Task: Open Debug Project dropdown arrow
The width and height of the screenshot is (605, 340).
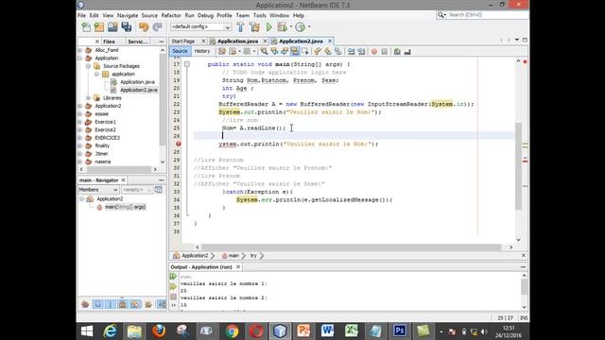Action: [291, 27]
